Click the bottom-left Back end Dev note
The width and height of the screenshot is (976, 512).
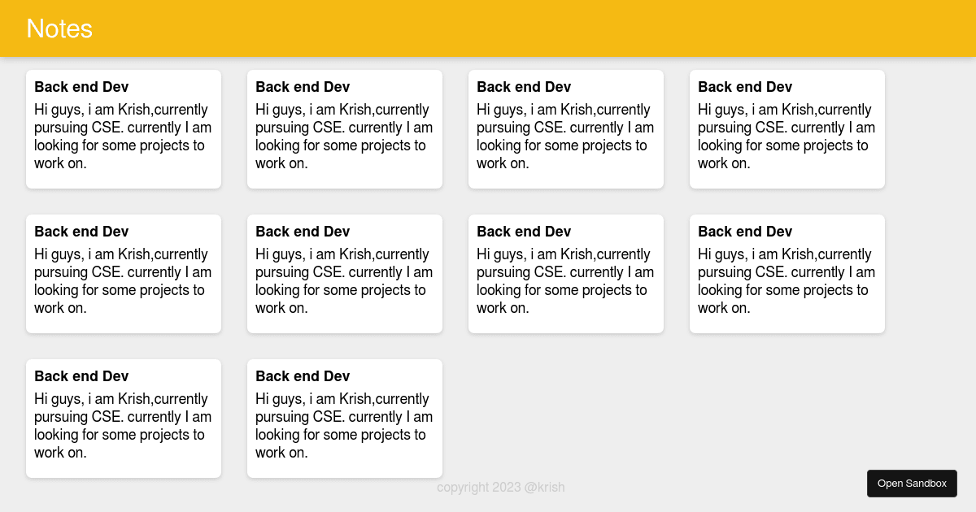click(124, 418)
